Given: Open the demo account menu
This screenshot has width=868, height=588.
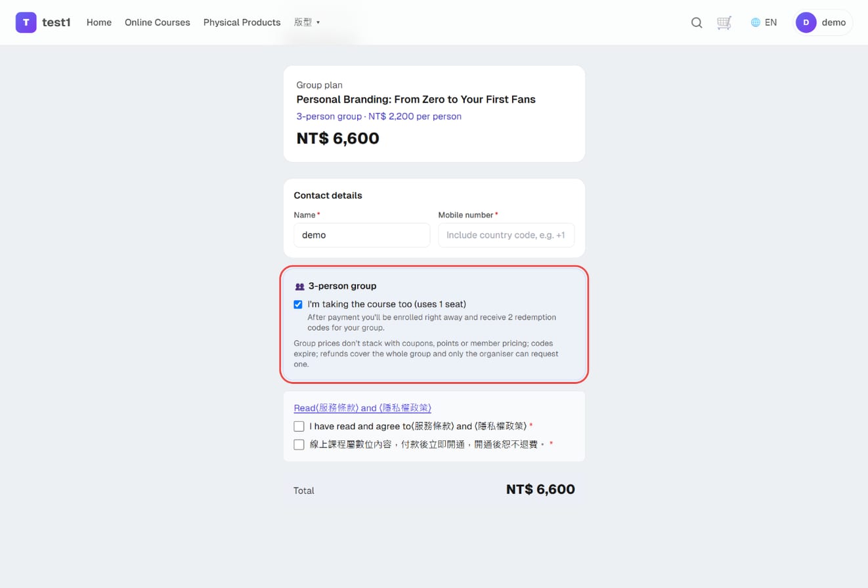Looking at the screenshot, I should (823, 22).
